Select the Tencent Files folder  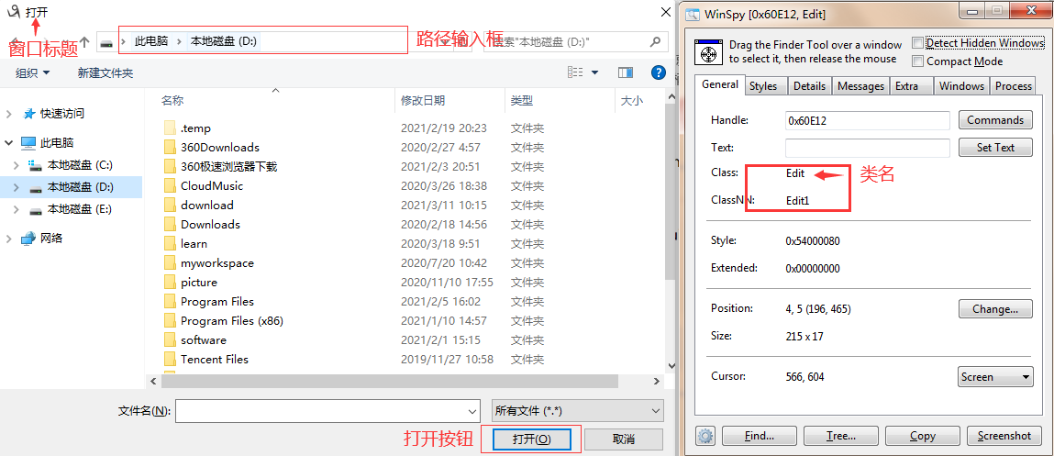click(215, 359)
